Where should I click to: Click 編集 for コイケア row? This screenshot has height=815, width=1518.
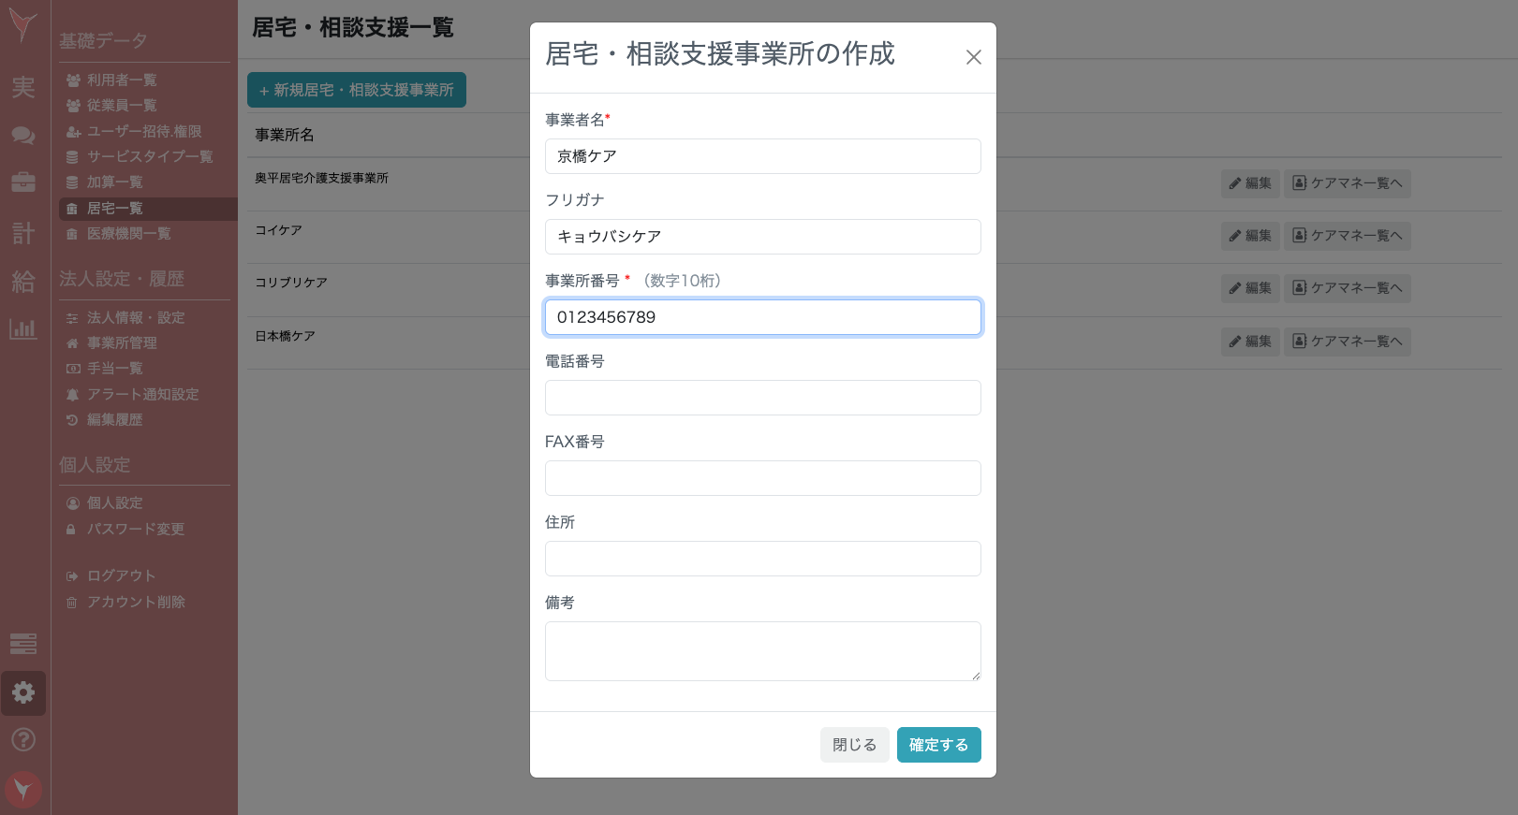click(x=1250, y=236)
